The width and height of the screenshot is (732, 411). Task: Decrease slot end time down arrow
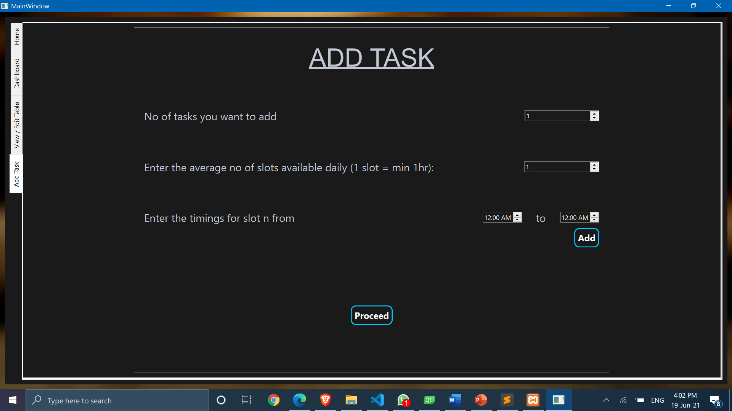[594, 220]
